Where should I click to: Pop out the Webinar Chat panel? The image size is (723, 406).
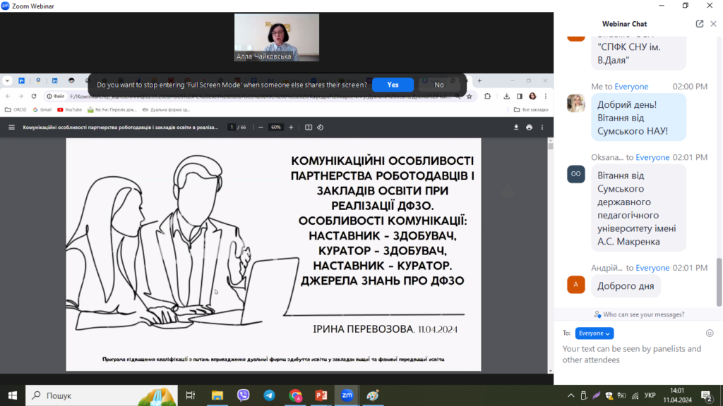click(x=700, y=24)
